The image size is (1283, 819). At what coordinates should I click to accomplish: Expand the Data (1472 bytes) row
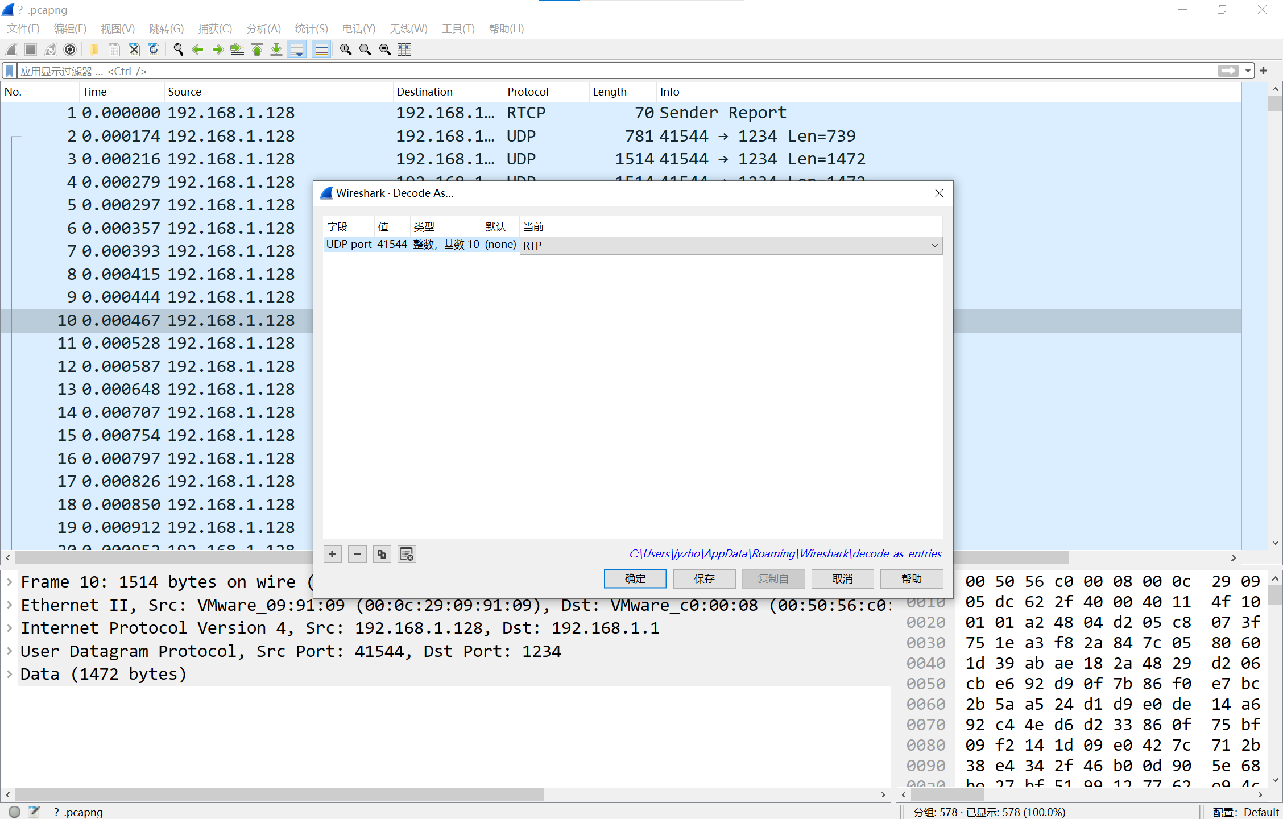click(10, 674)
